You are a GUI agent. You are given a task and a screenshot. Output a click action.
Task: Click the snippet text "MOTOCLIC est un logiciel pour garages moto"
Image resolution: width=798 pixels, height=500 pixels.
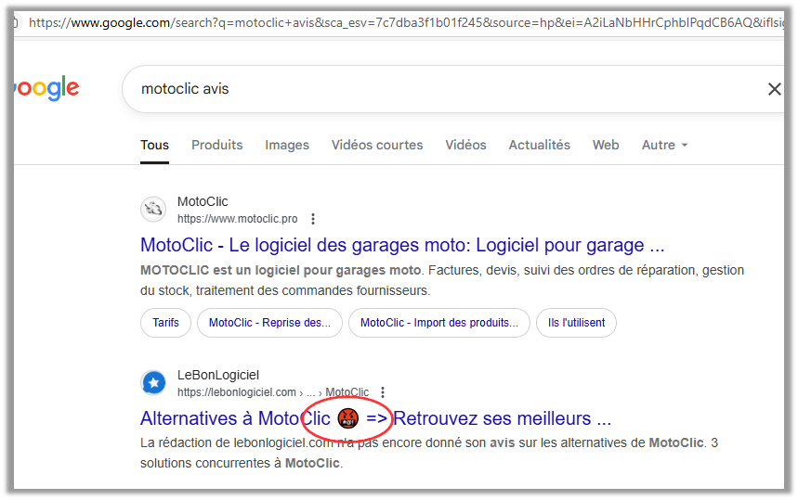(x=281, y=270)
